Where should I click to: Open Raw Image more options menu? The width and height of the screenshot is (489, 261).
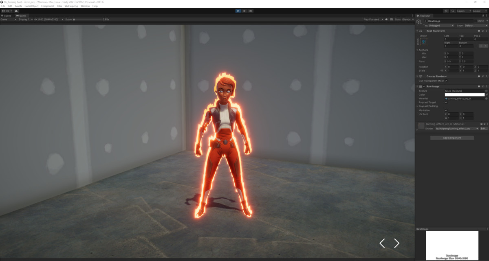click(487, 86)
